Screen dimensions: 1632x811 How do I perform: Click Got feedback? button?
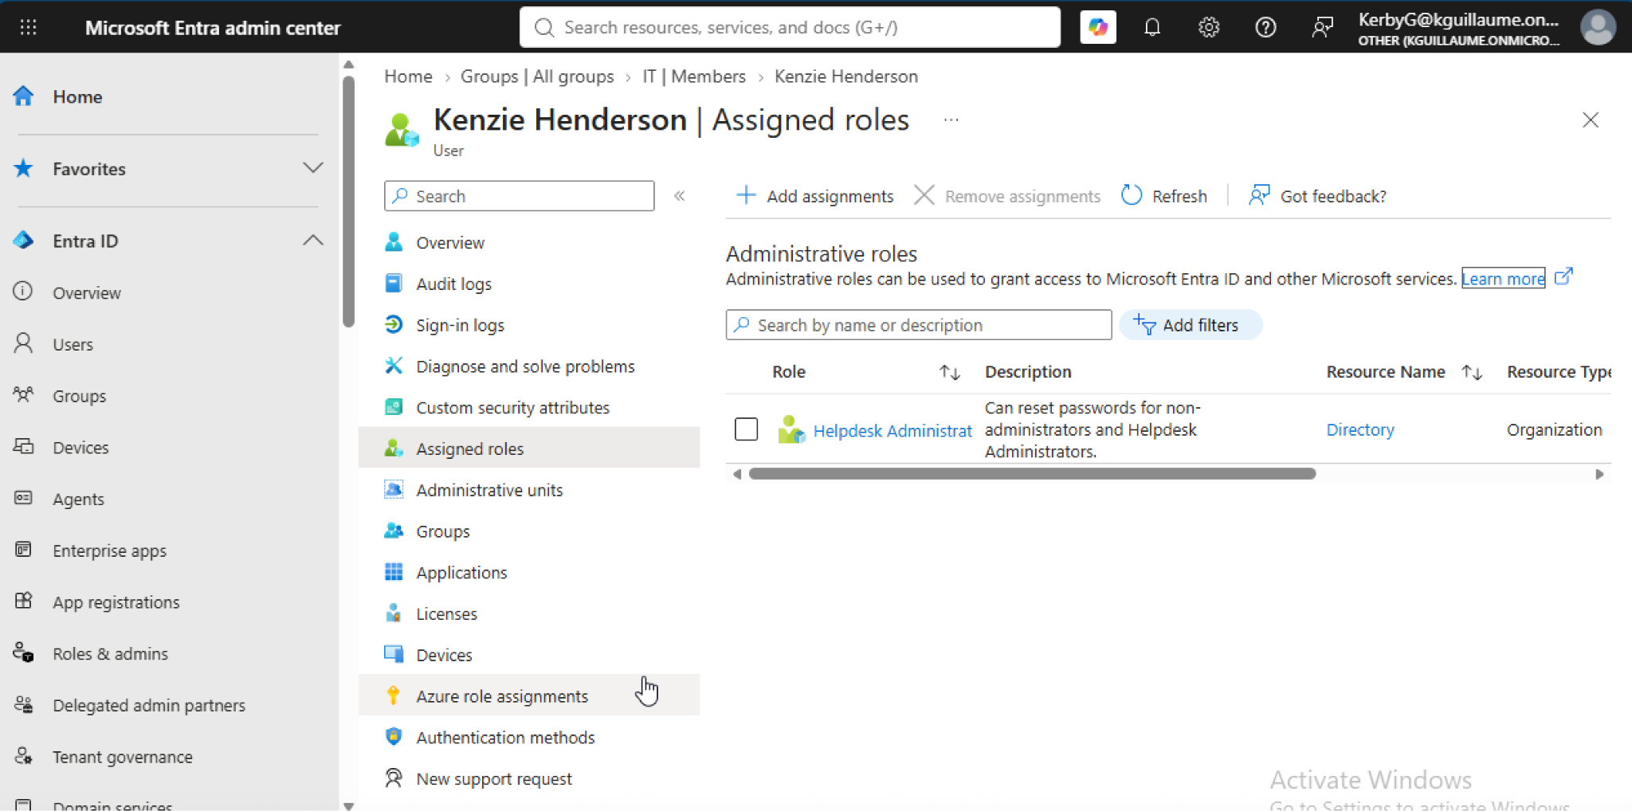pyautogui.click(x=1318, y=196)
